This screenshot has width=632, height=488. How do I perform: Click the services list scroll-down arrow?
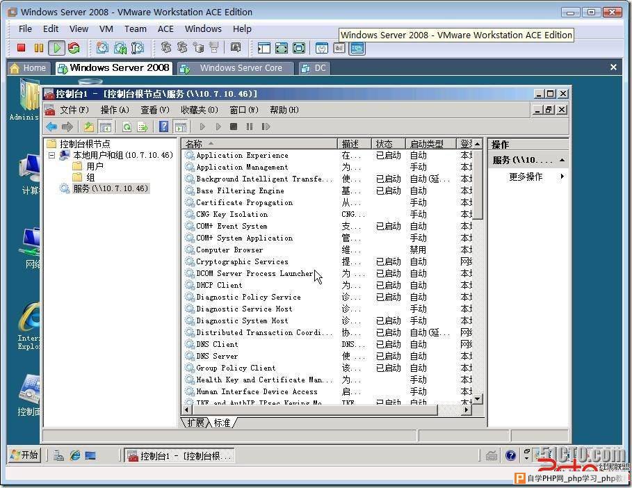tap(478, 399)
